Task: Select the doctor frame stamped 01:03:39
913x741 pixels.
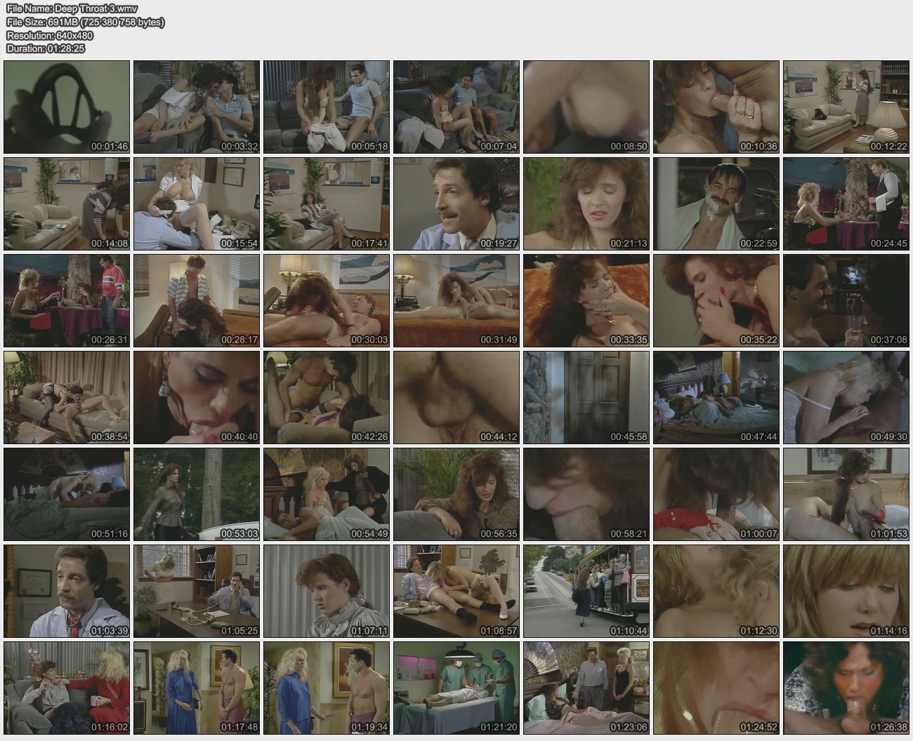Action: (67, 591)
